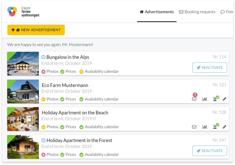Image resolution: width=235 pixels, height=165 pixels.
Task: Click Holiday Apartment on the Beach photo
Action: (x=23, y=119)
